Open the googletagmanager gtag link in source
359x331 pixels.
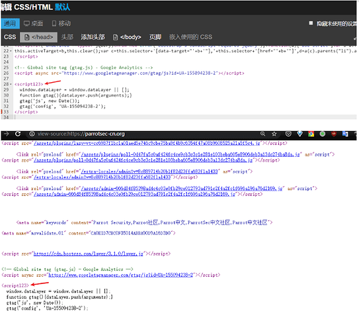(x=121, y=275)
